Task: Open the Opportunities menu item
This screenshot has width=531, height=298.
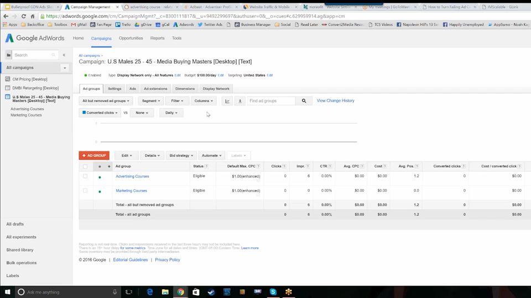Action: pyautogui.click(x=131, y=38)
